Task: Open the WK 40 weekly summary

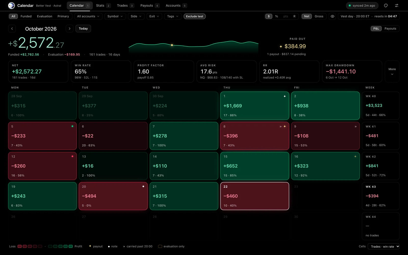Action: tap(380, 106)
